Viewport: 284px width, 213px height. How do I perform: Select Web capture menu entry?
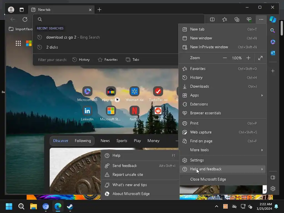(x=223, y=132)
